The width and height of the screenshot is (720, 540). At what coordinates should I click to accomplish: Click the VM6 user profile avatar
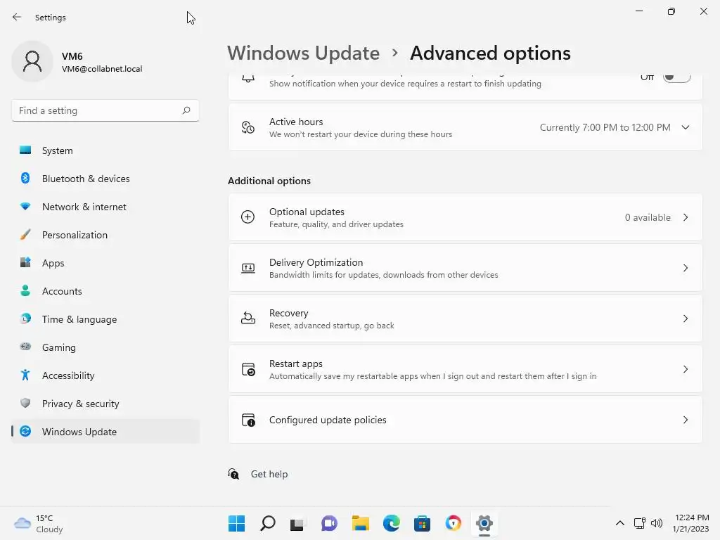pyautogui.click(x=32, y=61)
